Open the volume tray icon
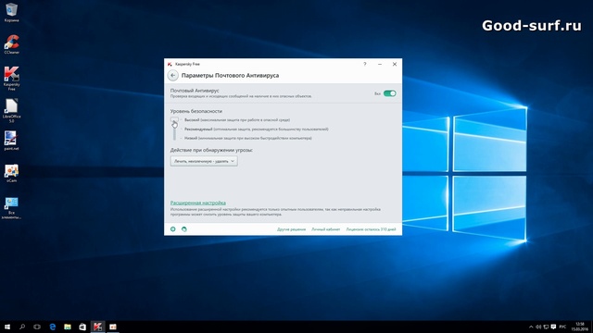The height and width of the screenshot is (333, 593). click(x=538, y=327)
